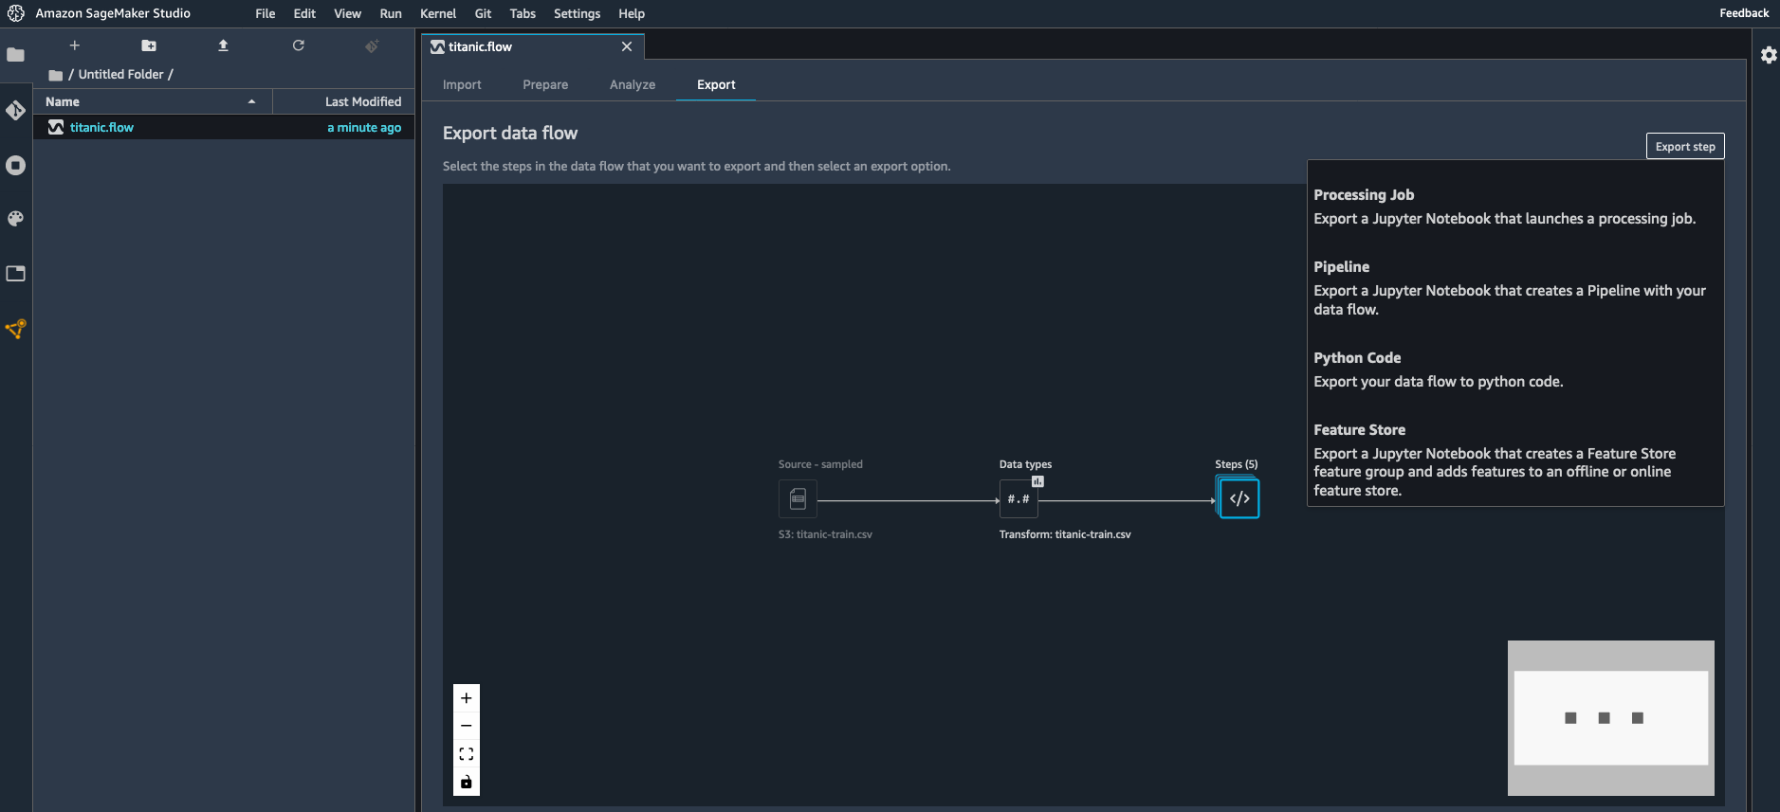1780x812 pixels.
Task: Fit the flow view to screen
Action: 466,754
